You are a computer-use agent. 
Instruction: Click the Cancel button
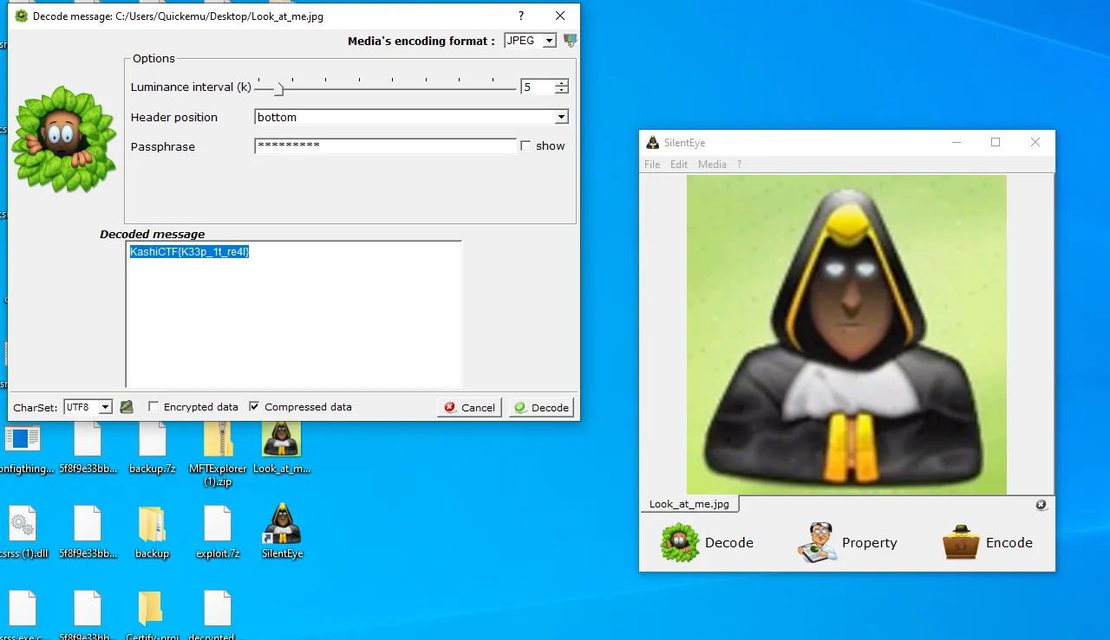pyautogui.click(x=470, y=407)
